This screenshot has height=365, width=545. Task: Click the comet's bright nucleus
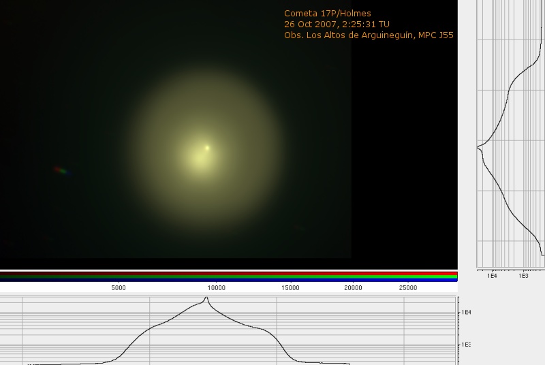pos(207,148)
